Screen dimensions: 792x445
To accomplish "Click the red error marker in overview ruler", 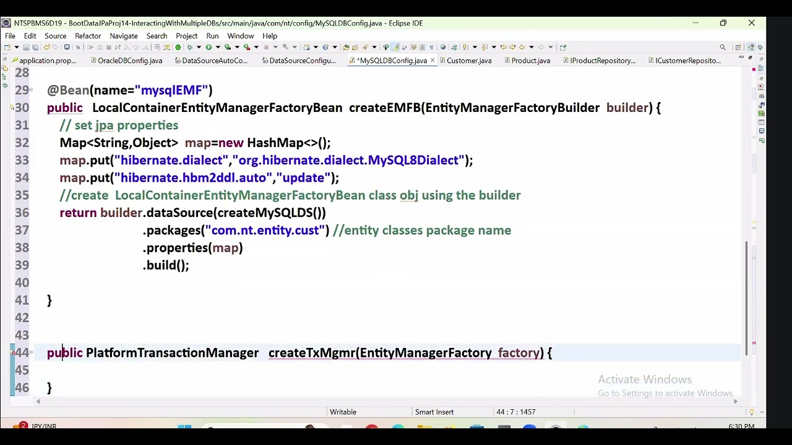I will (x=754, y=343).
